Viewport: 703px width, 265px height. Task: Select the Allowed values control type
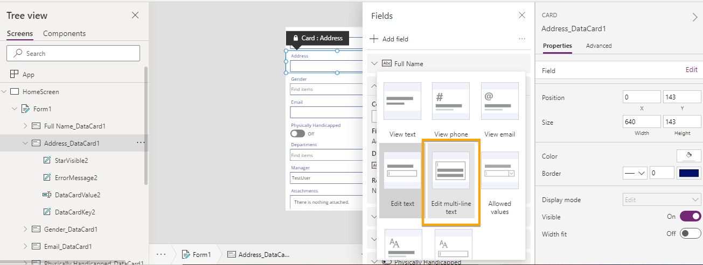[499, 183]
